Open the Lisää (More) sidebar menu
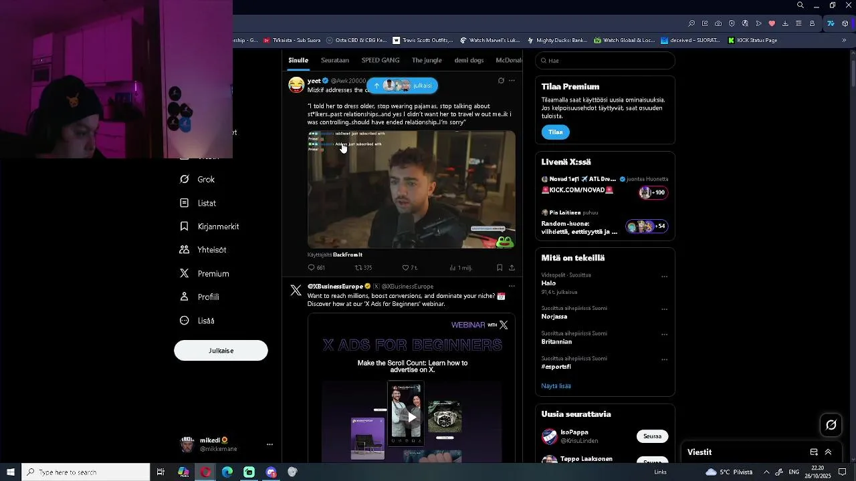Screen dimensions: 856x481 tap(197, 321)
